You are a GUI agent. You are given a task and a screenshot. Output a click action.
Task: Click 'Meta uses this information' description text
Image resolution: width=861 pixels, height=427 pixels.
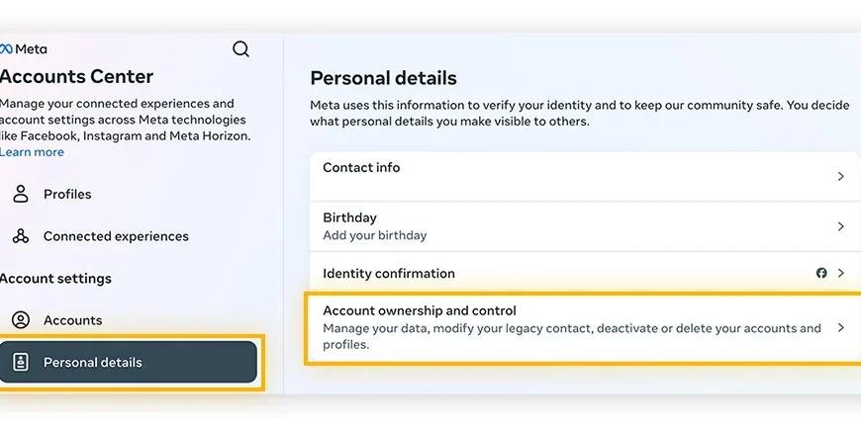point(579,113)
